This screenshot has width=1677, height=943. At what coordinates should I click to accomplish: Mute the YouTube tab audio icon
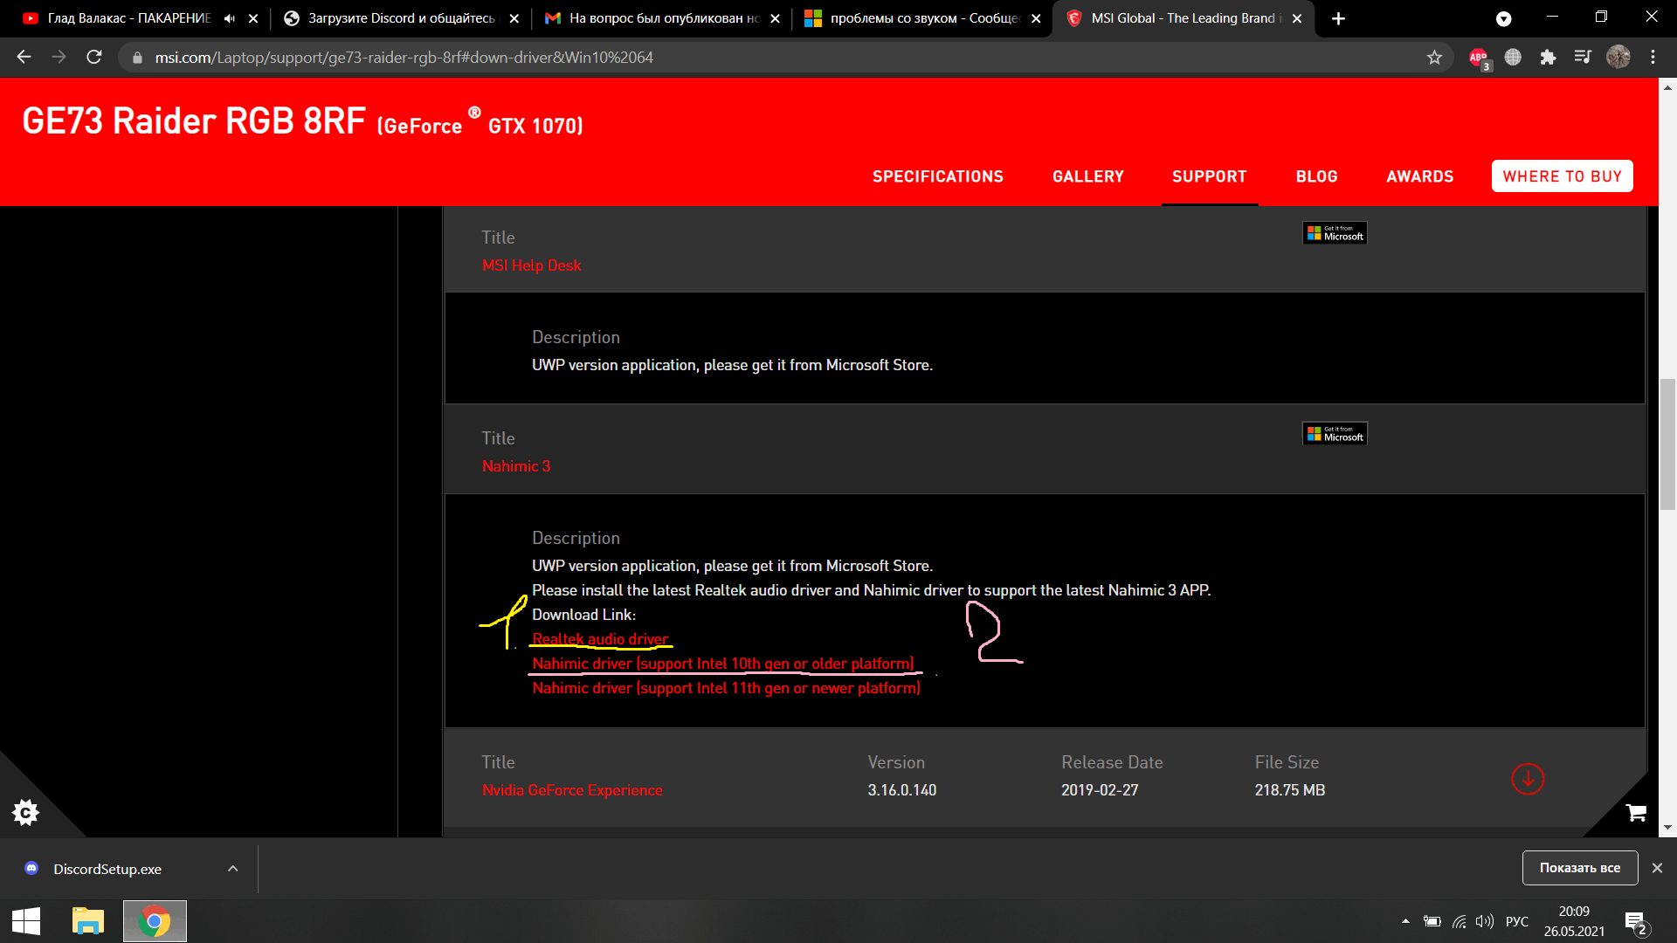pos(229,18)
